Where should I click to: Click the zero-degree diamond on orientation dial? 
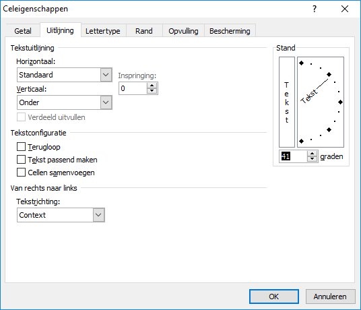point(340,102)
